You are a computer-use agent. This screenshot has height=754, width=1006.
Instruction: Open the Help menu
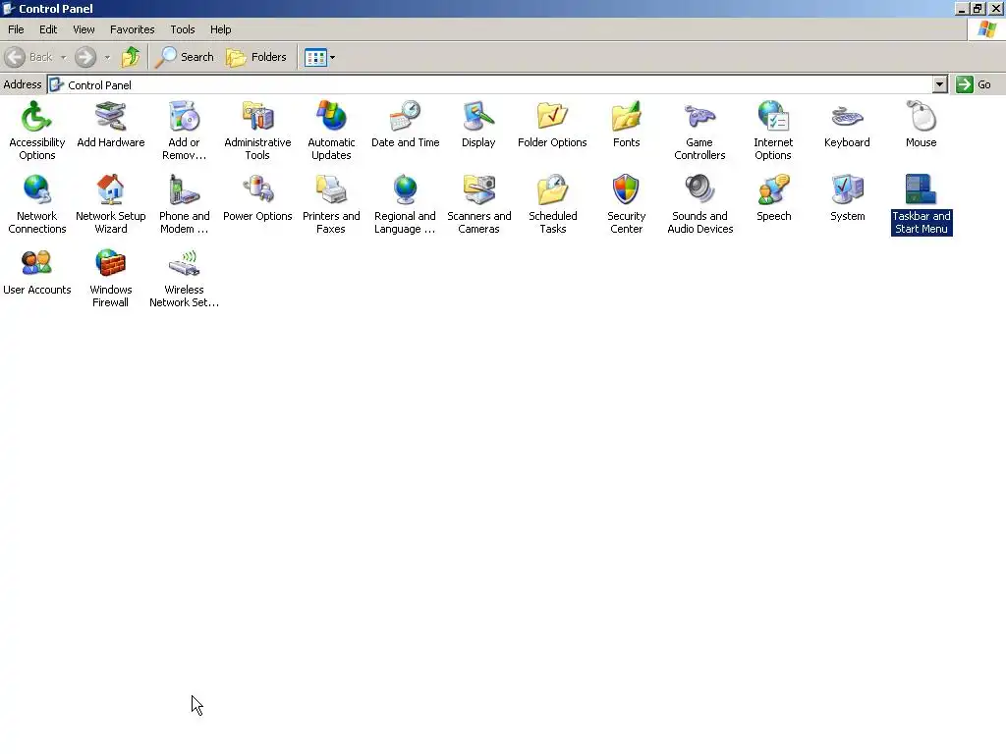(220, 29)
